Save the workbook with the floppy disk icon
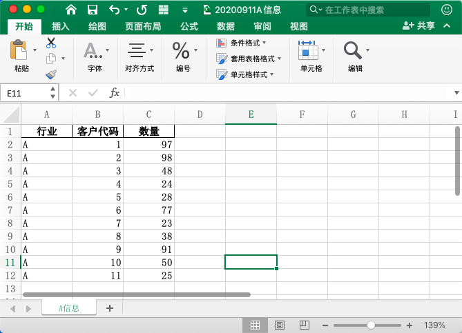 tap(93, 10)
